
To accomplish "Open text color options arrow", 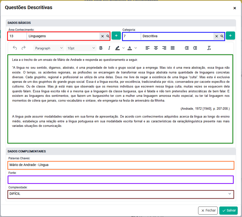I will pyautogui.click(x=136, y=48).
